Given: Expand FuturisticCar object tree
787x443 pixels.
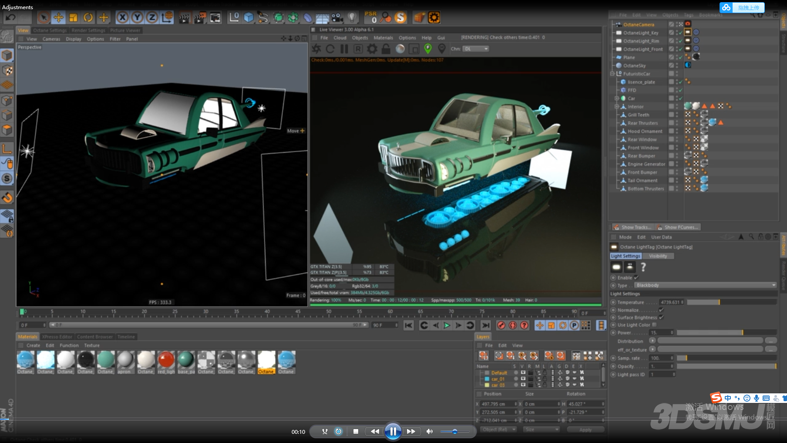Looking at the screenshot, I should click(x=612, y=74).
